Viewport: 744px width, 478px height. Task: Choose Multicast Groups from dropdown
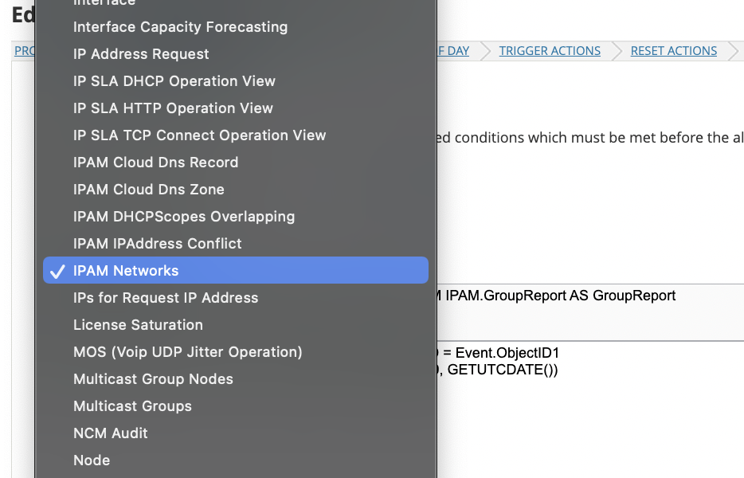pyautogui.click(x=132, y=406)
